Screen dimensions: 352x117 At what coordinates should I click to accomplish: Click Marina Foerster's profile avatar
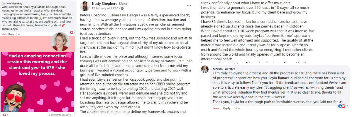point(204,69)
